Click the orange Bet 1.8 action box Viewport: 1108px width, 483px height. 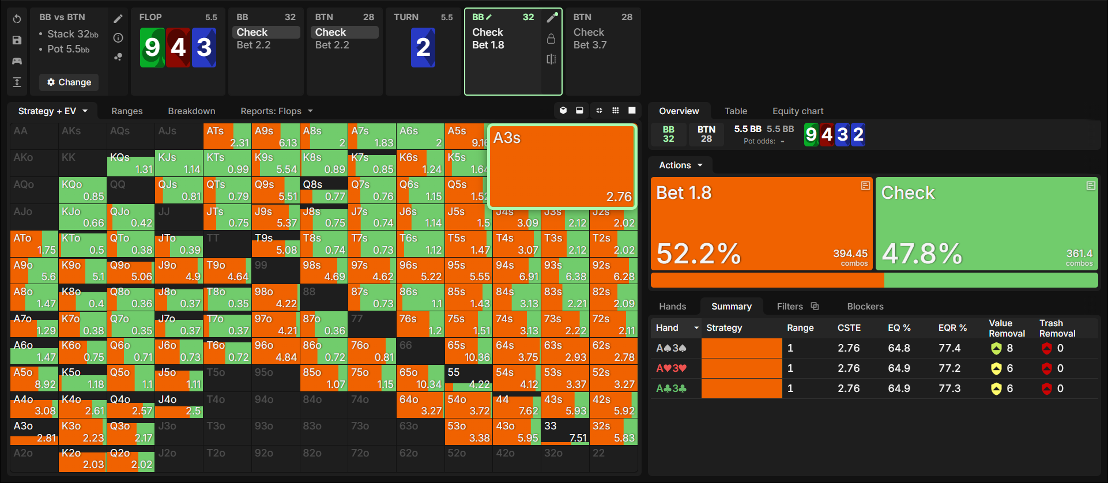pyautogui.click(x=762, y=224)
